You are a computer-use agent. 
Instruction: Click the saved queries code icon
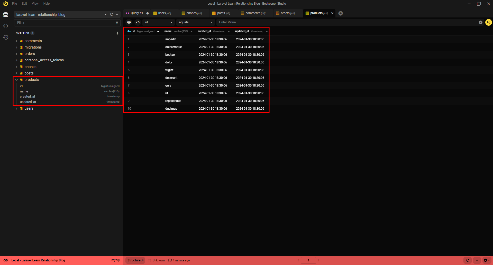point(6,26)
